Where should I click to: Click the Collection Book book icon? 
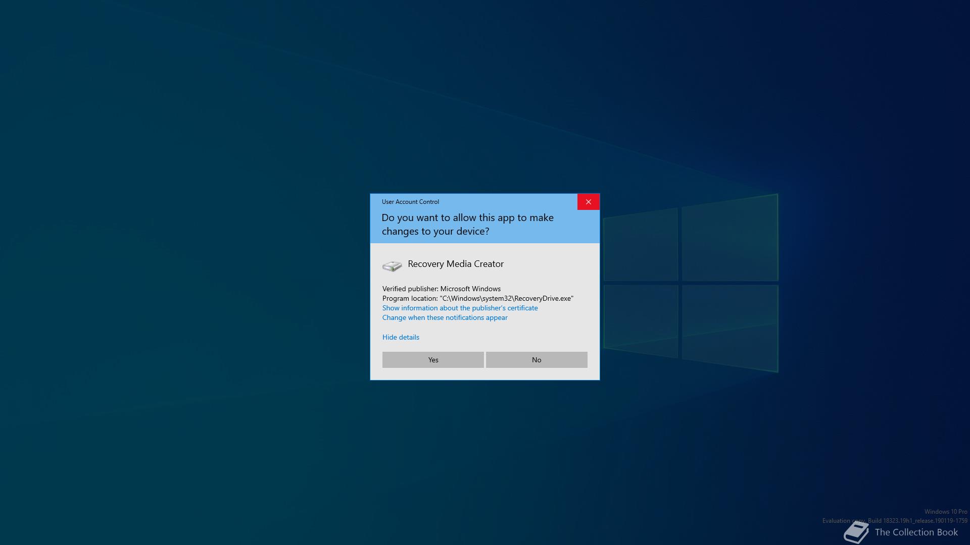[856, 533]
